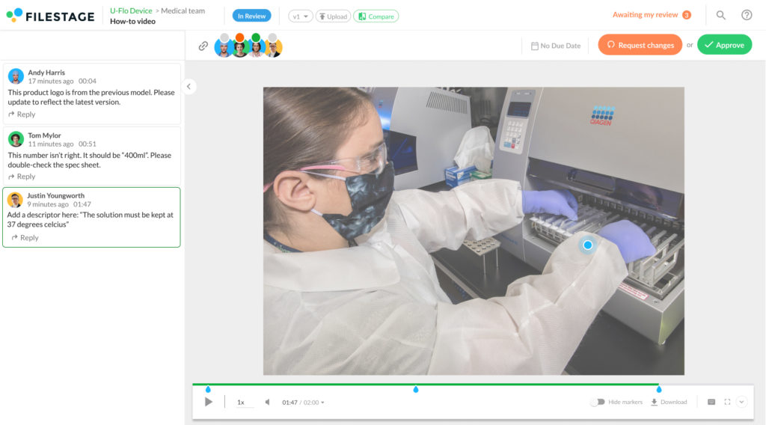Viewport: 766px width, 425px height.
Task: Download the video file
Action: tap(669, 402)
